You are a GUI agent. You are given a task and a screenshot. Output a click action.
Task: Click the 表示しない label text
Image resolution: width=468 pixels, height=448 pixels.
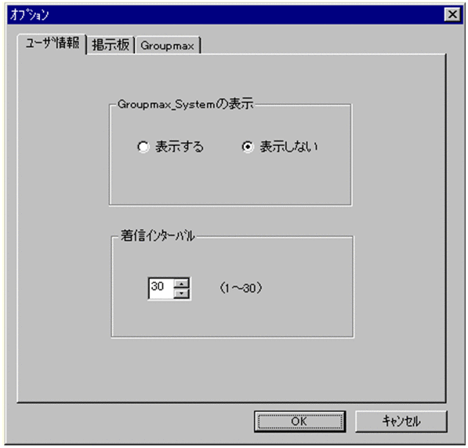pos(288,147)
